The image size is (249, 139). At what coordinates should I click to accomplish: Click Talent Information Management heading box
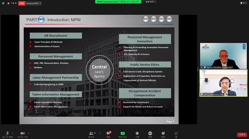56,94
